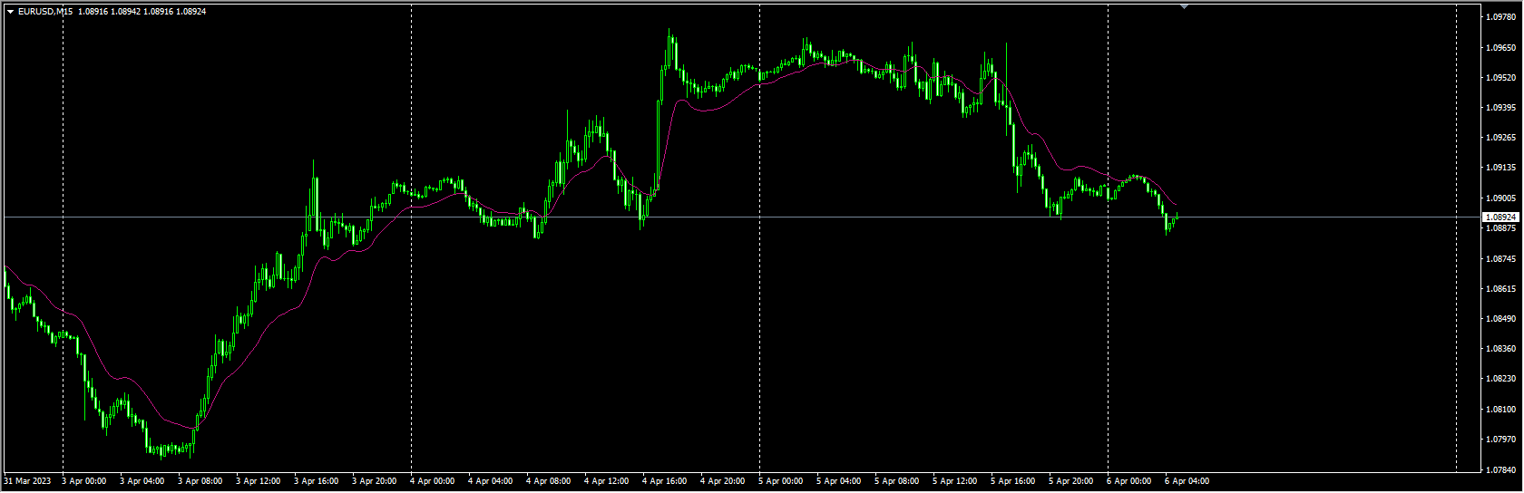1524x493 pixels.
Task: Click the 1.07840 price scale label
Action: click(1502, 470)
